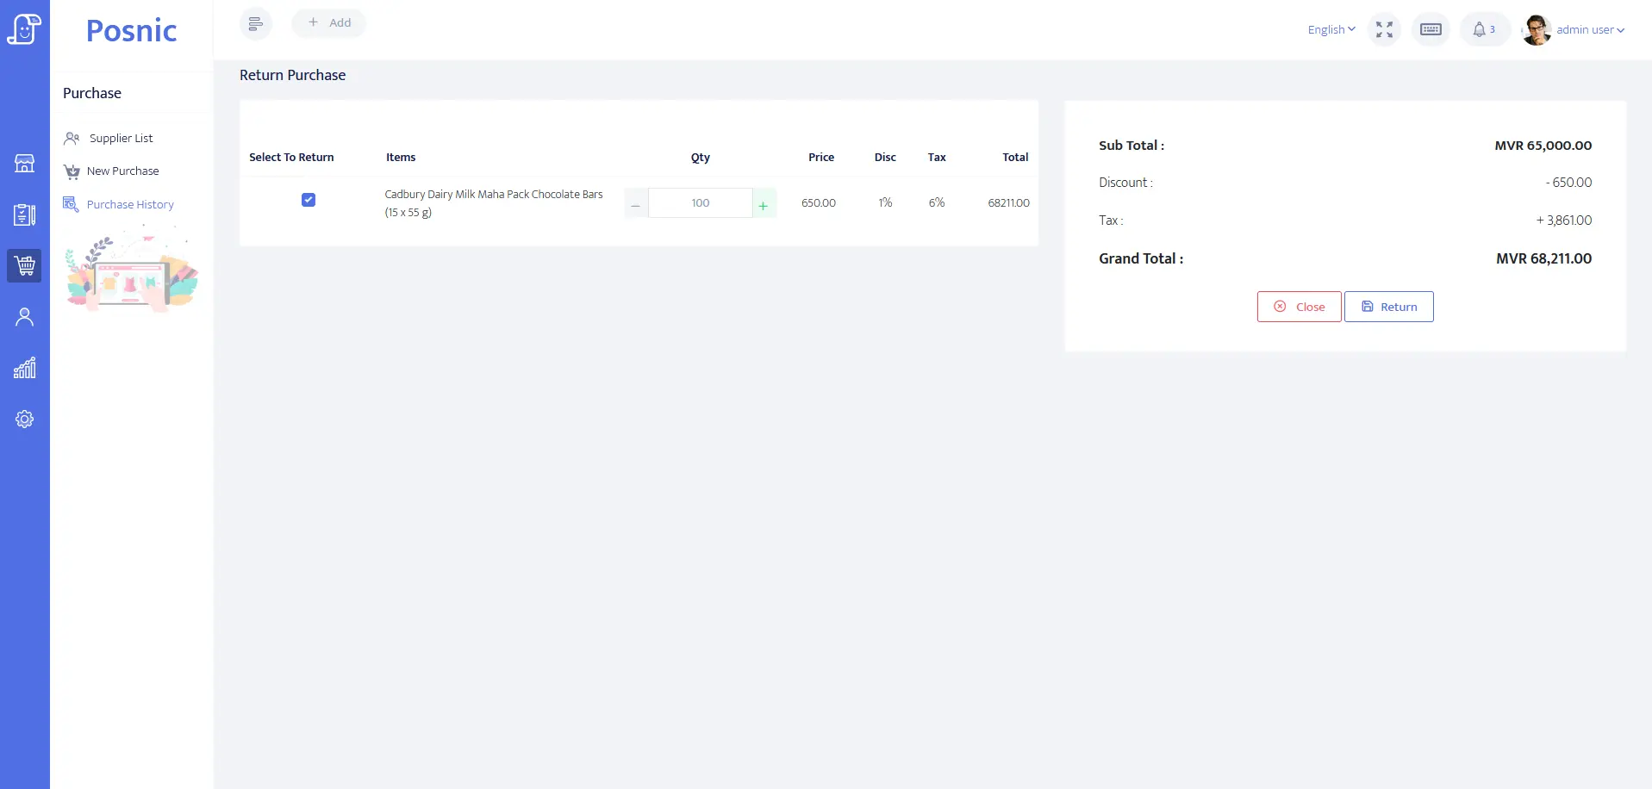Open the admin user dropdown menu

[1589, 30]
